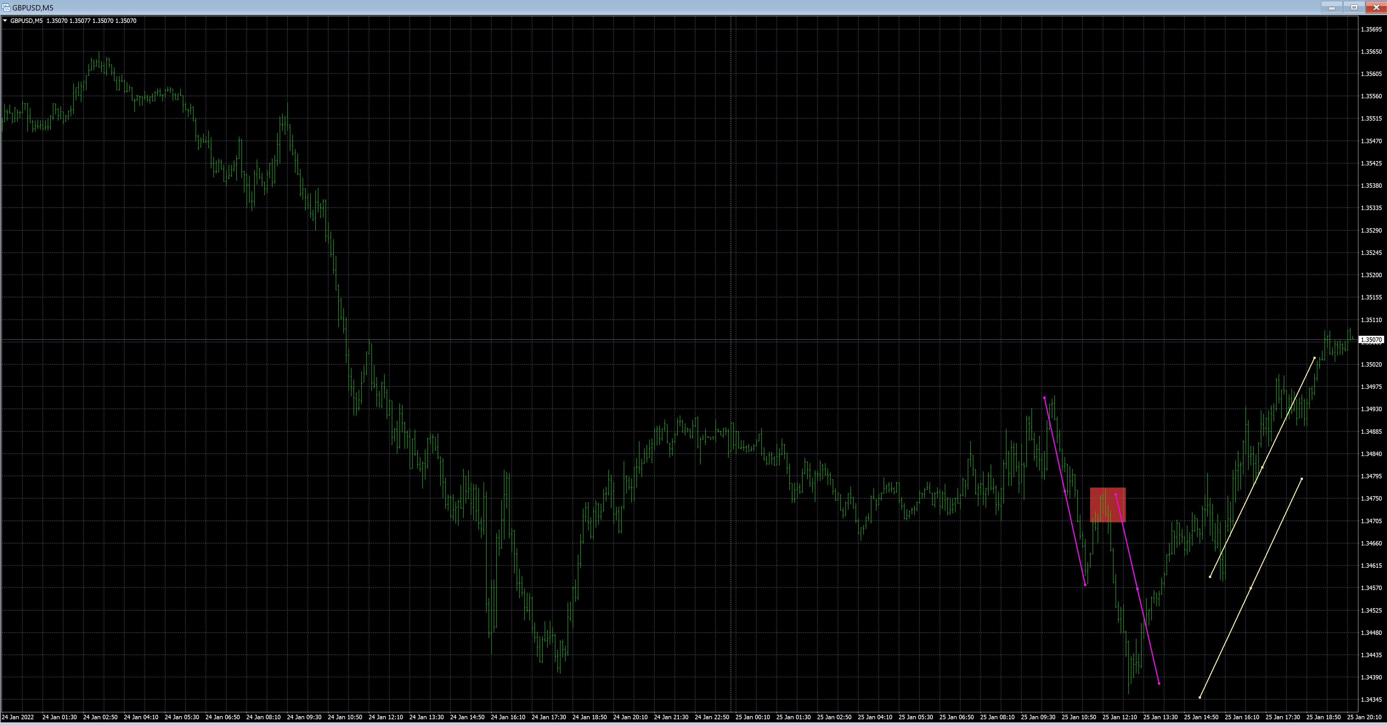Click bottom anchor of lower yellow trendline
Viewport: 1387px width, 725px height.
[1200, 698]
